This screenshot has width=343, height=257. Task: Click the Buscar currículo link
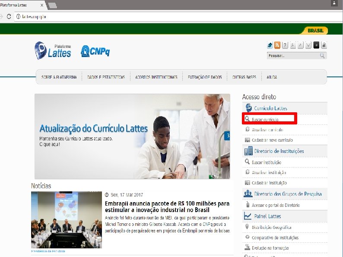[265, 119]
